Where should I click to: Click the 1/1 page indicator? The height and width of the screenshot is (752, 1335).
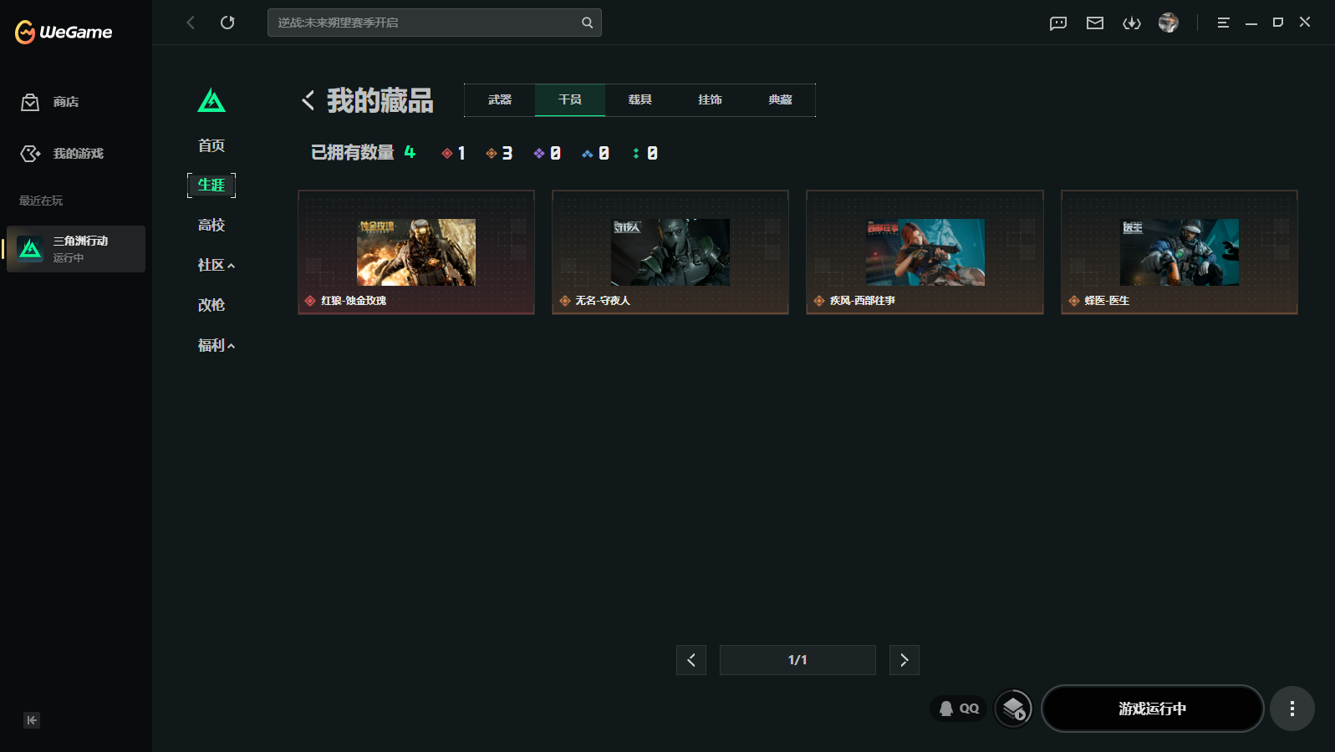pos(797,660)
